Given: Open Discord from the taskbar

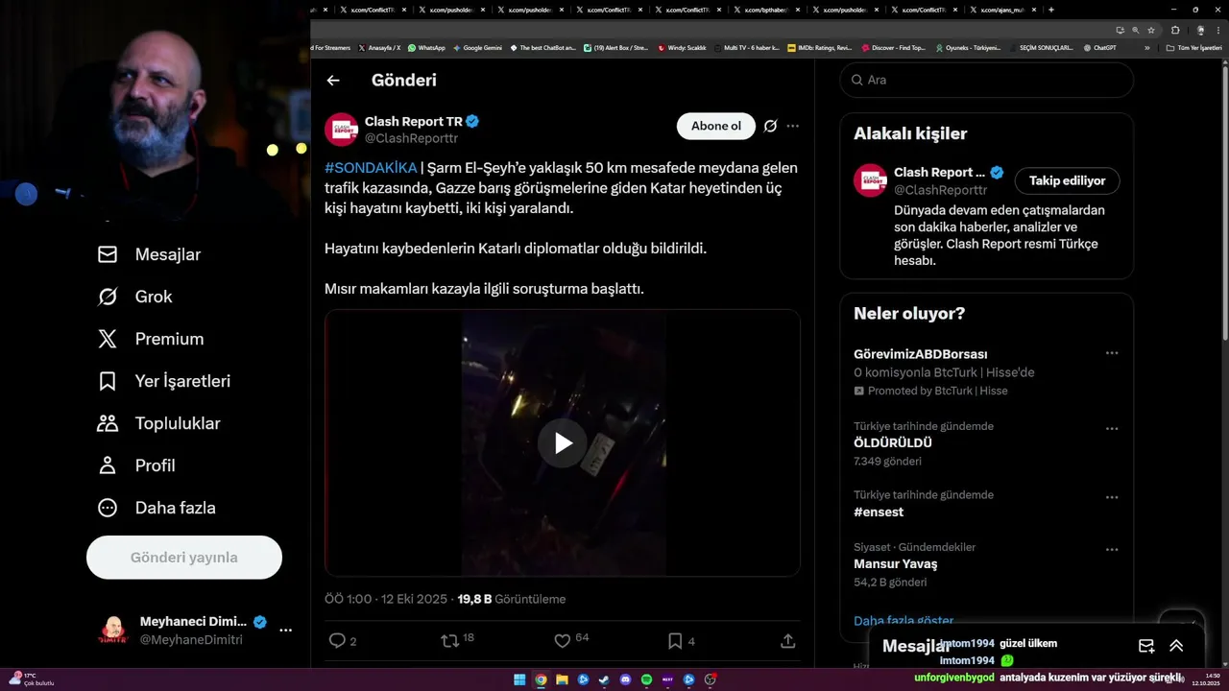Looking at the screenshot, I should tap(625, 679).
